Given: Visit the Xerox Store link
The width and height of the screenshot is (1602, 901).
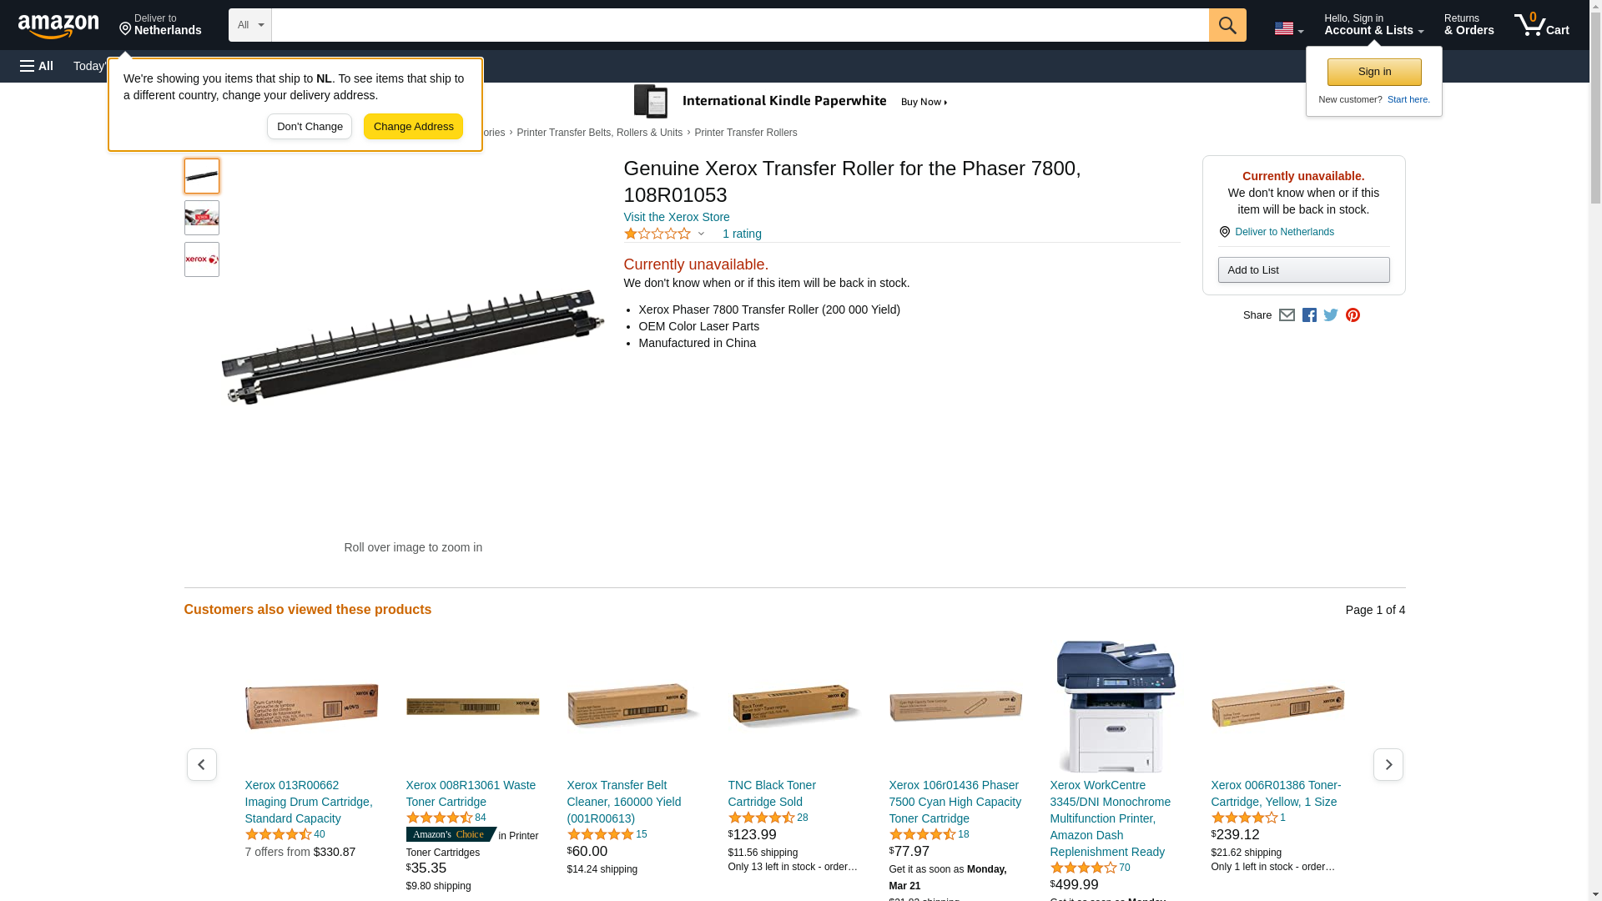Looking at the screenshot, I should click(x=676, y=217).
